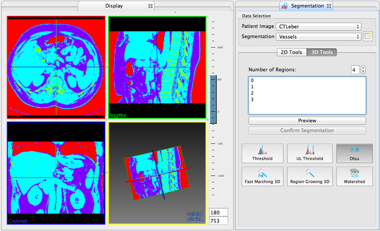Close the Segmentation panel tab

[x=329, y=6]
